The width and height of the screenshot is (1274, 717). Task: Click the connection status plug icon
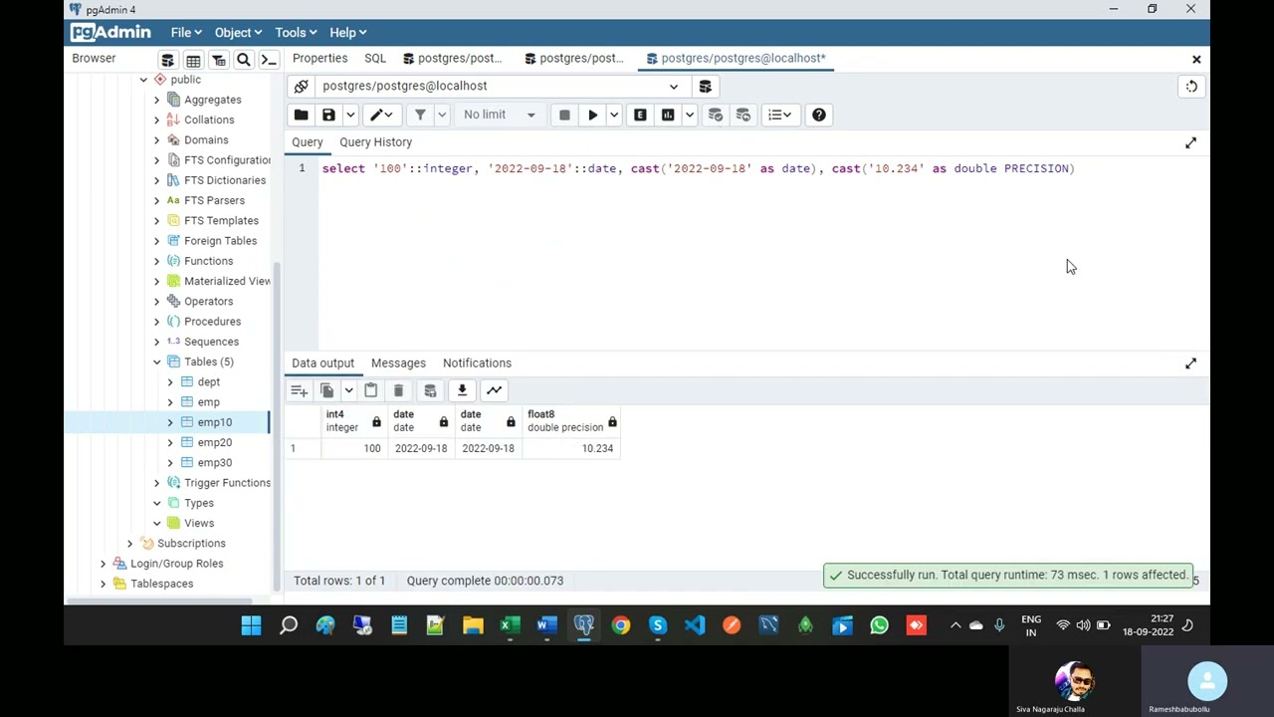pos(301,86)
